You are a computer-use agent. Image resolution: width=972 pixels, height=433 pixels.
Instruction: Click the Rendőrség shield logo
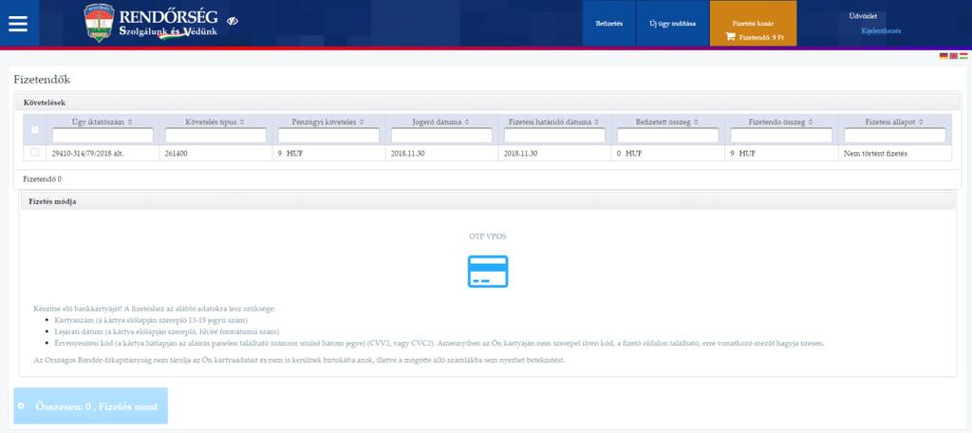tap(99, 23)
